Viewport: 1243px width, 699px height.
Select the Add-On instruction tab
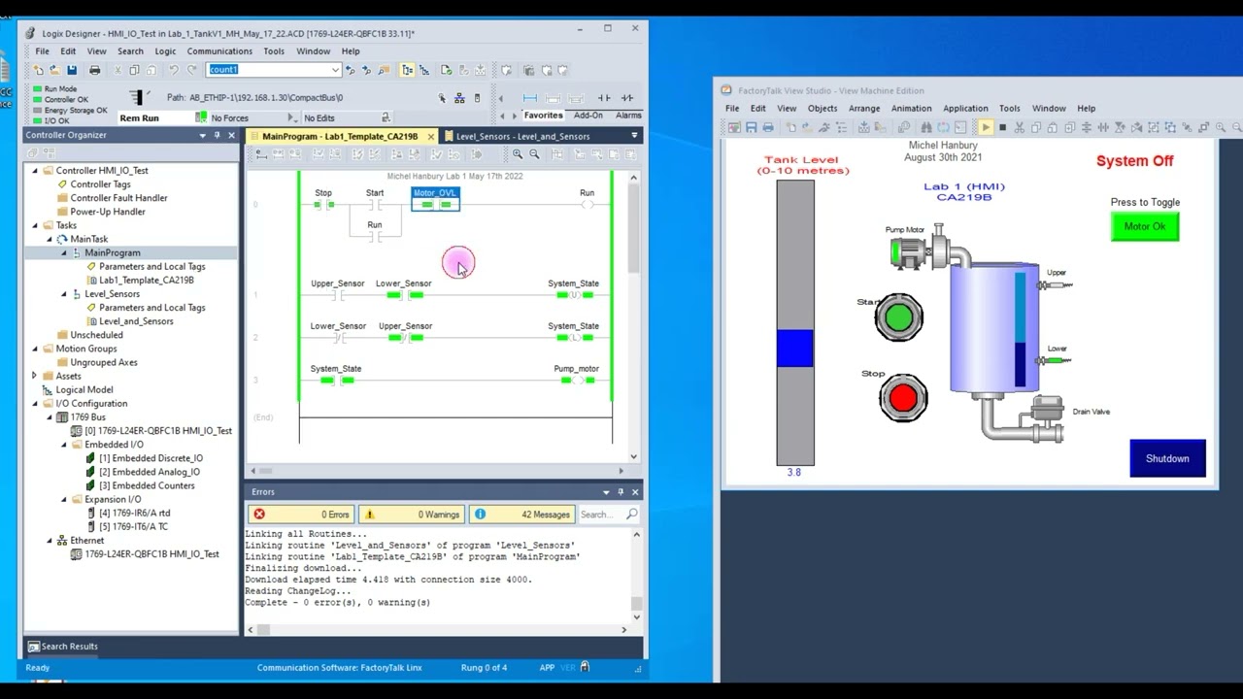click(x=588, y=116)
